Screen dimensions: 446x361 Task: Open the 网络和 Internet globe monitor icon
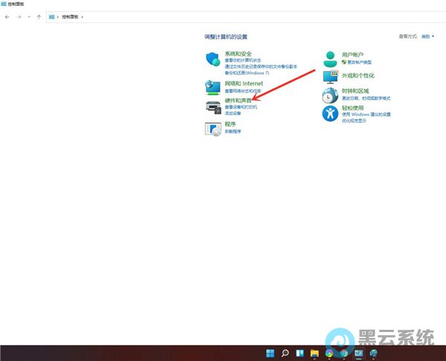click(213, 87)
